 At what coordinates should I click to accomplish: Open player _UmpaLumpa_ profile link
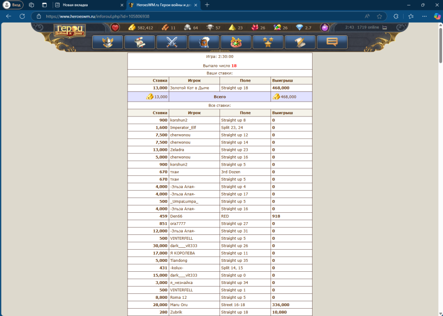184,201
